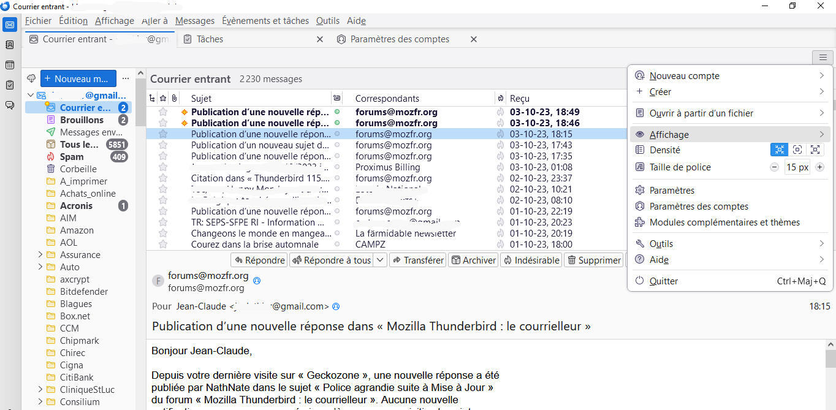Open the Address Book space icon
This screenshot has height=410, width=836.
coord(10,45)
